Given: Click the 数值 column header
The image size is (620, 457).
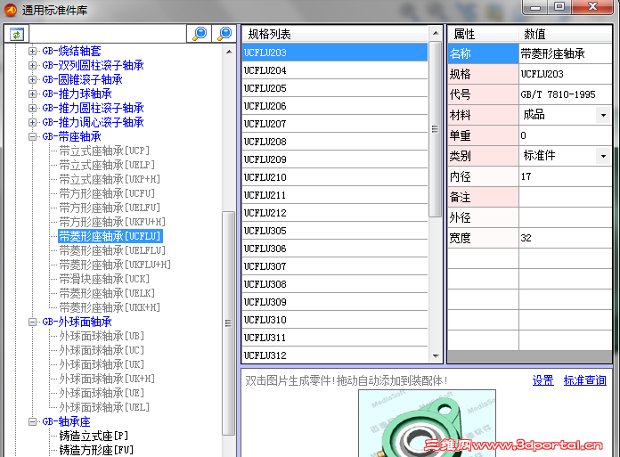Looking at the screenshot, I should pyautogui.click(x=565, y=34).
